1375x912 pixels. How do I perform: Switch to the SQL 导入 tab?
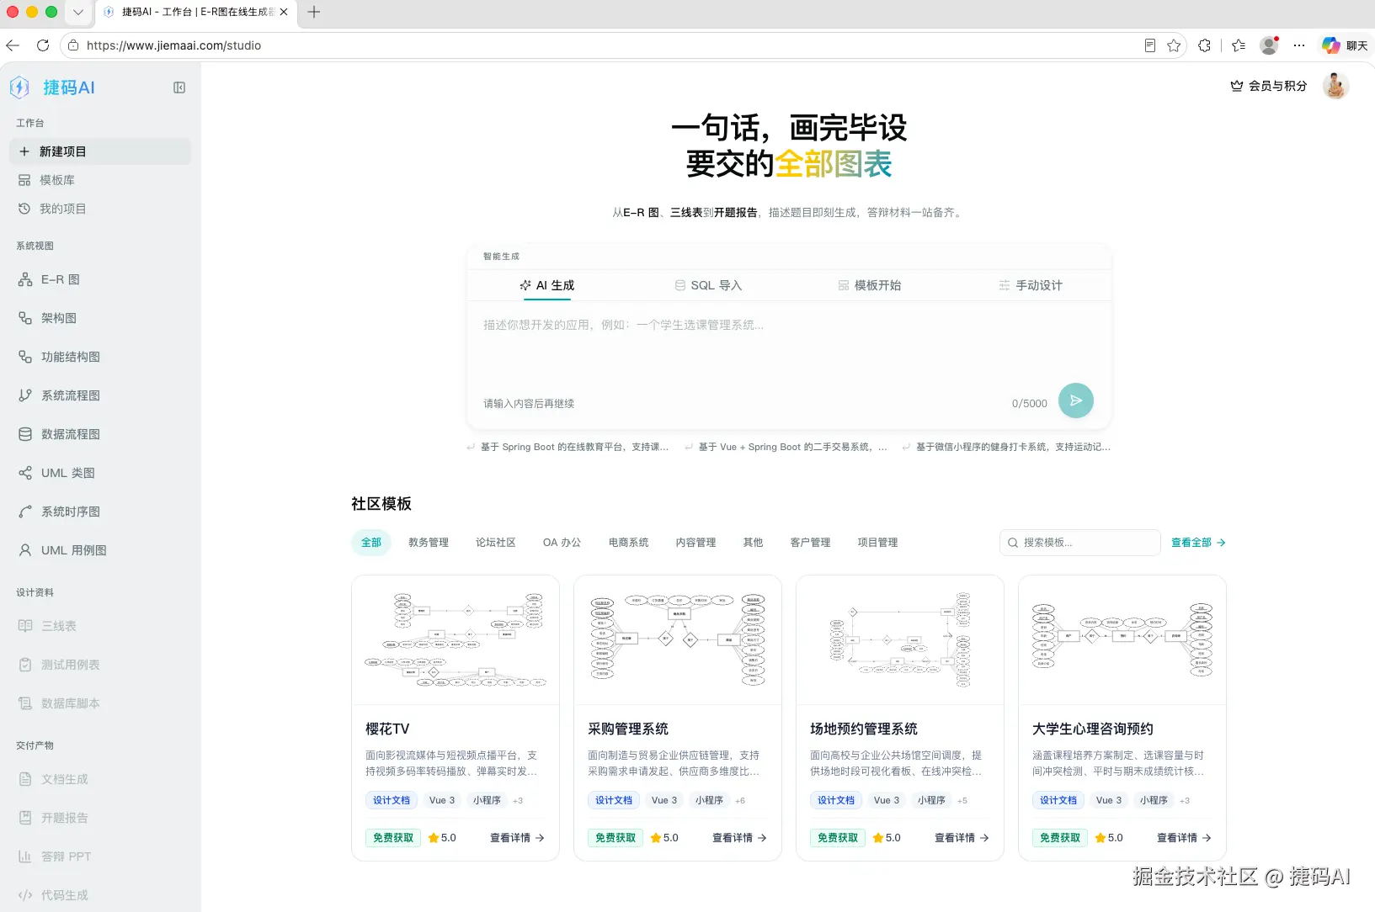click(708, 285)
